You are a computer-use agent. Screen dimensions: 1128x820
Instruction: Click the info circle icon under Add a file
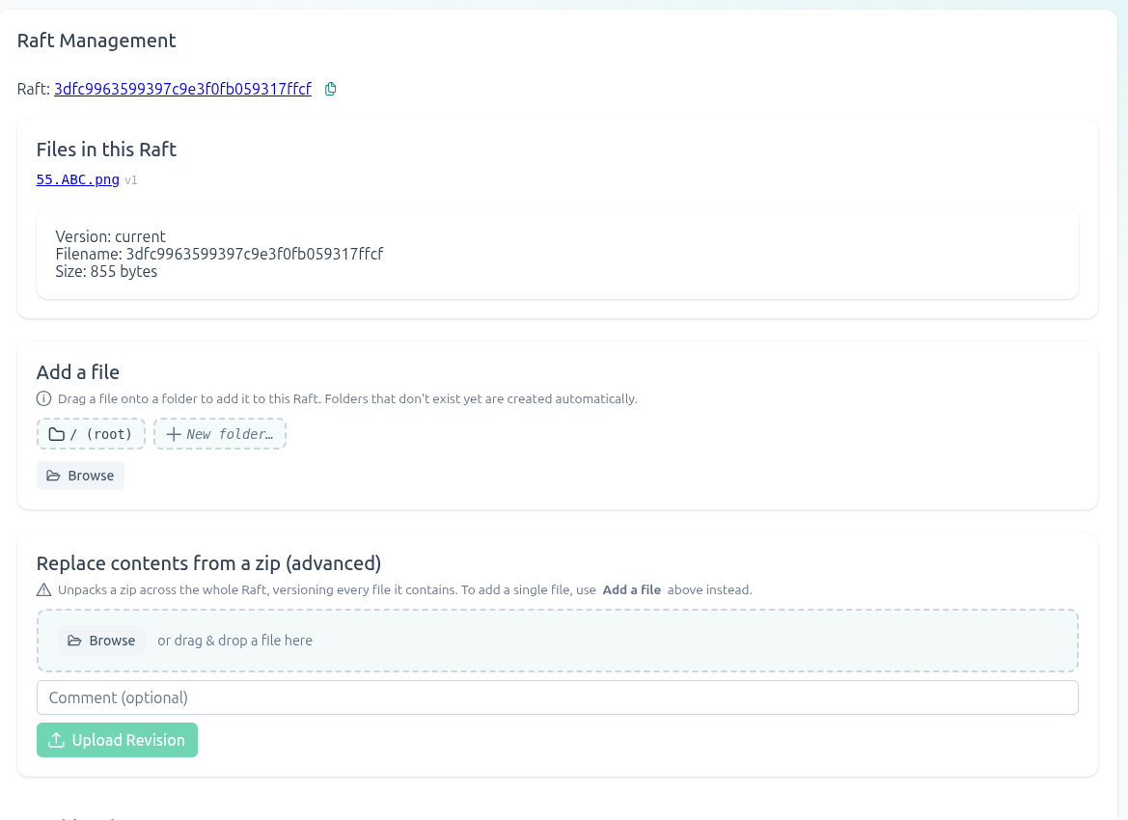[43, 398]
